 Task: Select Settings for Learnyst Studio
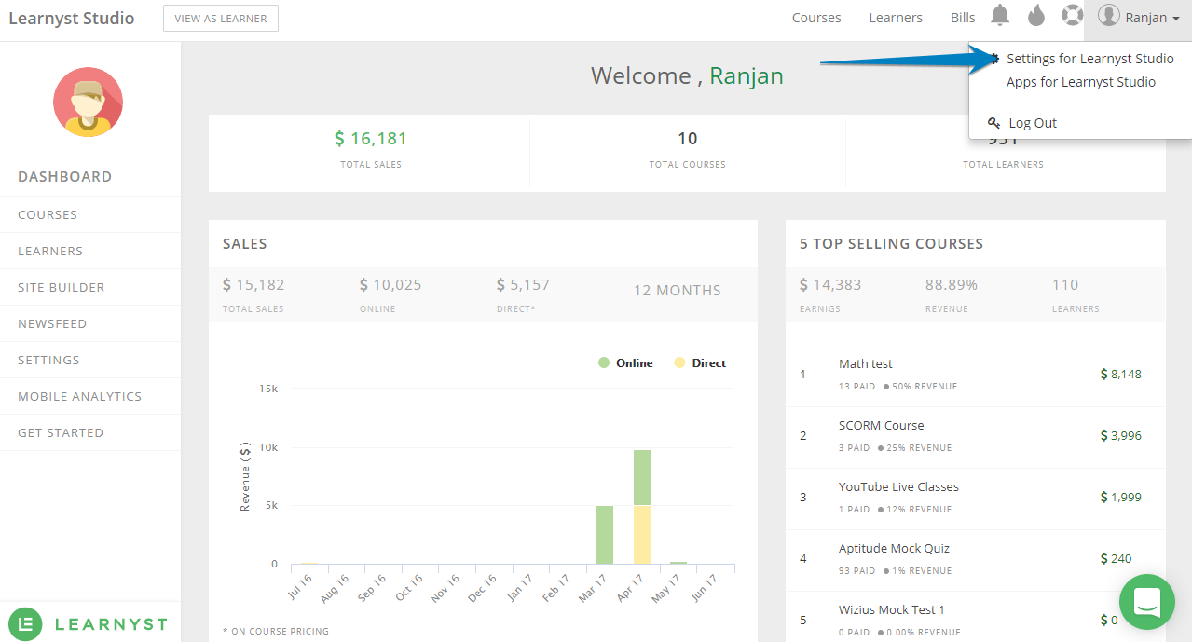[x=1090, y=59]
